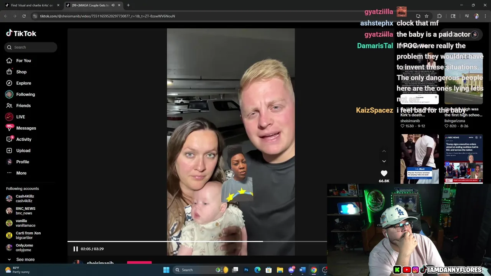Pause the video with the pause button

[x=76, y=249]
